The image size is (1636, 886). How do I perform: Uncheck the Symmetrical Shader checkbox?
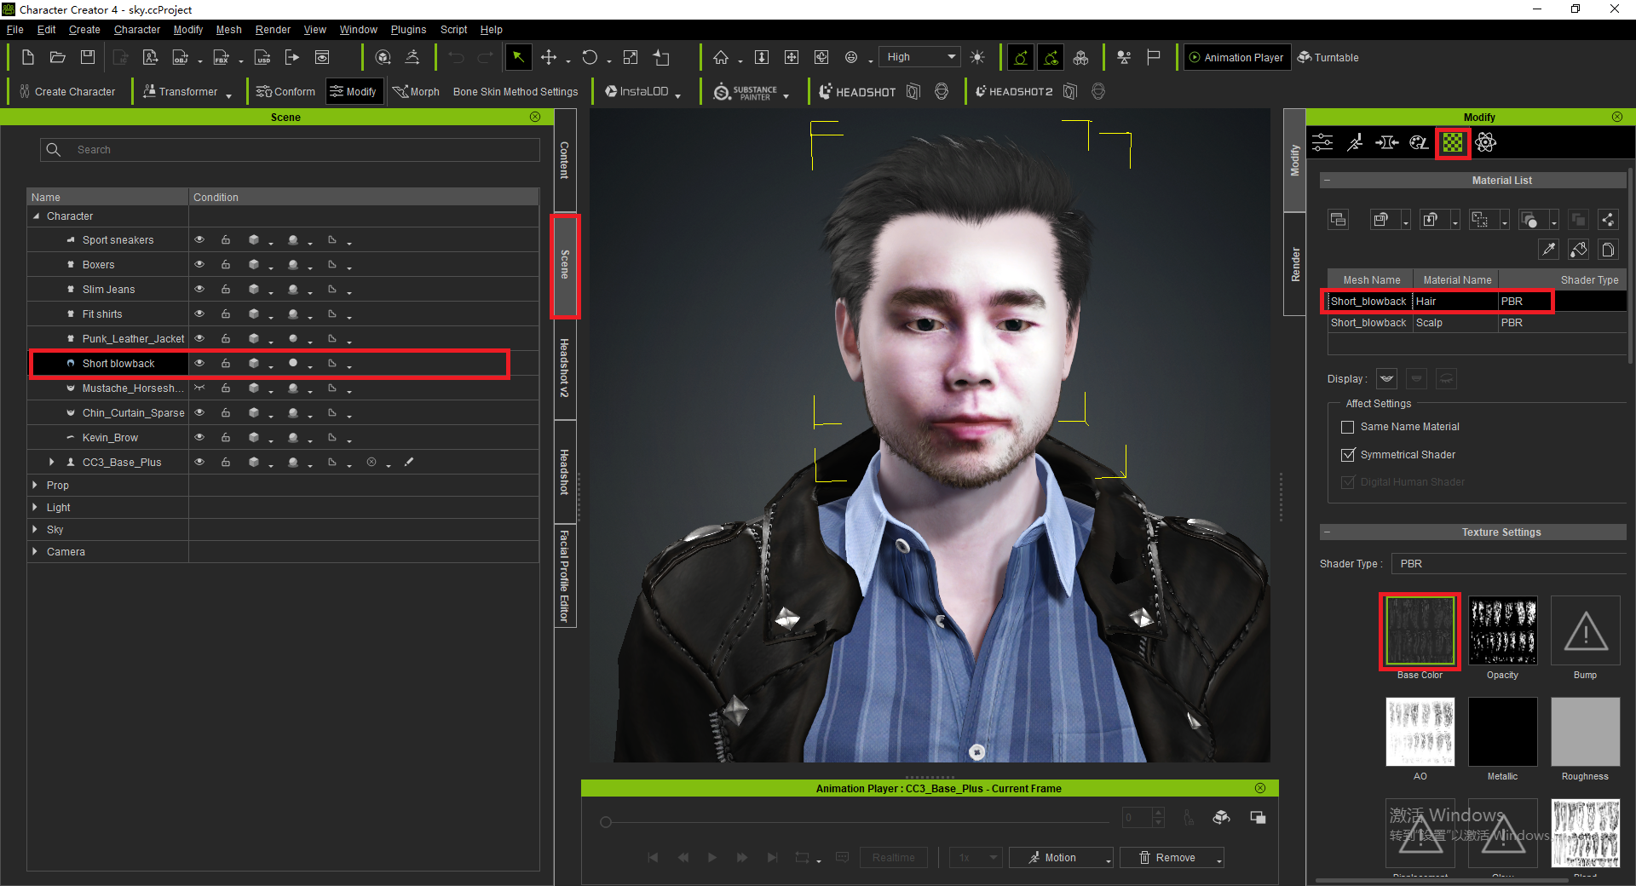(1347, 455)
